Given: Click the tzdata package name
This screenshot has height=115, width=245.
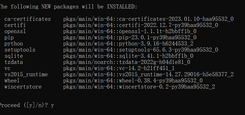Looking at the screenshot, I should pos(13,62).
